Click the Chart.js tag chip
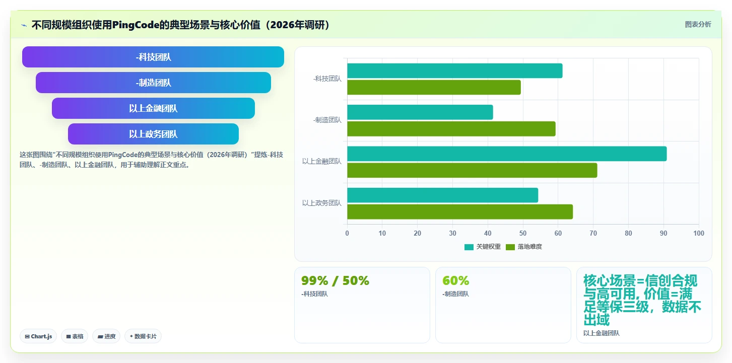The image size is (732, 363). 38,336
